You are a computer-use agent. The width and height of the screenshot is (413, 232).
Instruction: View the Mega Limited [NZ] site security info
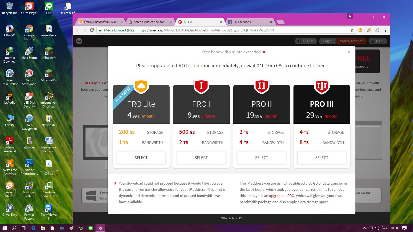coord(116,30)
